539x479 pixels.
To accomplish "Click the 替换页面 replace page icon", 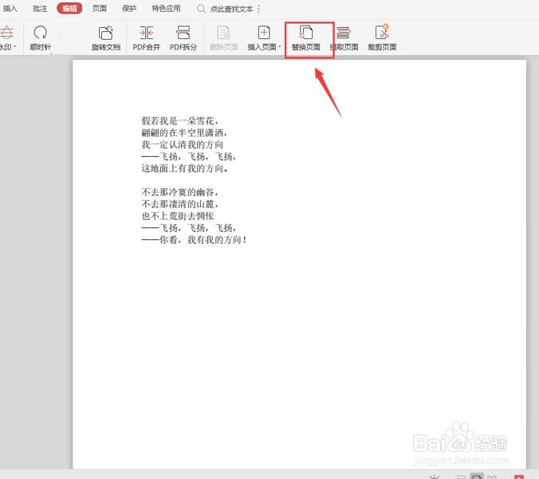I will pyautogui.click(x=306, y=33).
